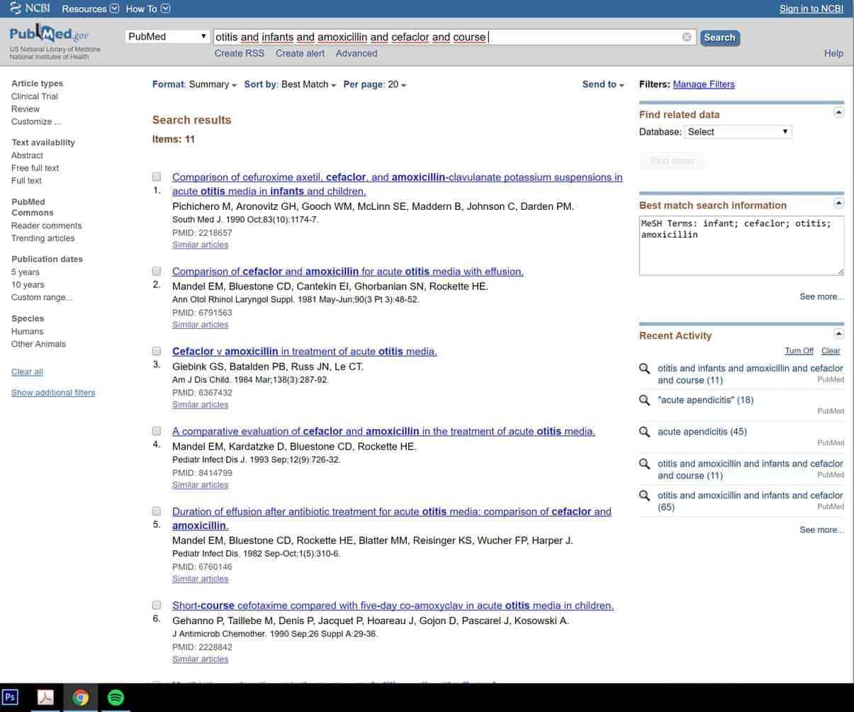Open the Database Select dropdown under Find related data

point(738,131)
